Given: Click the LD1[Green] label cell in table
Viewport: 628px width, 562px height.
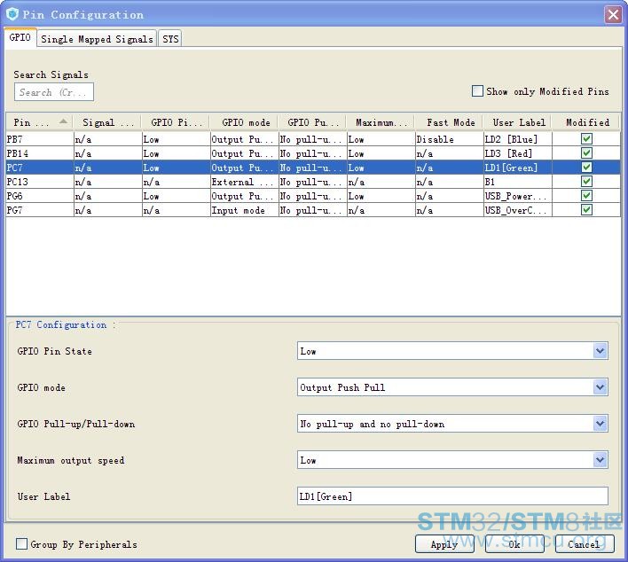Looking at the screenshot, I should click(517, 168).
